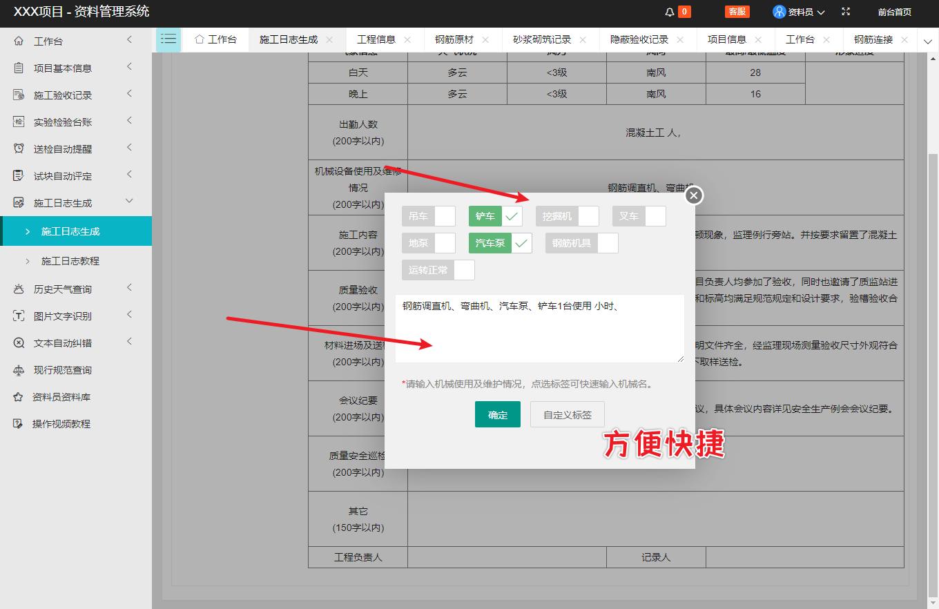The width and height of the screenshot is (939, 609).
Task: Click the 确定 confirm button
Action: (x=497, y=414)
